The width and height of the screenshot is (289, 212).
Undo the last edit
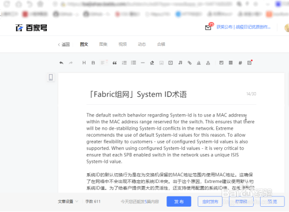[x=61, y=63]
